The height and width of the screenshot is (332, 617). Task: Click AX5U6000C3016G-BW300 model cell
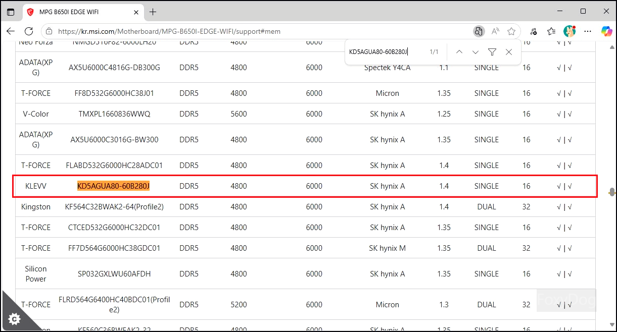[x=114, y=140]
